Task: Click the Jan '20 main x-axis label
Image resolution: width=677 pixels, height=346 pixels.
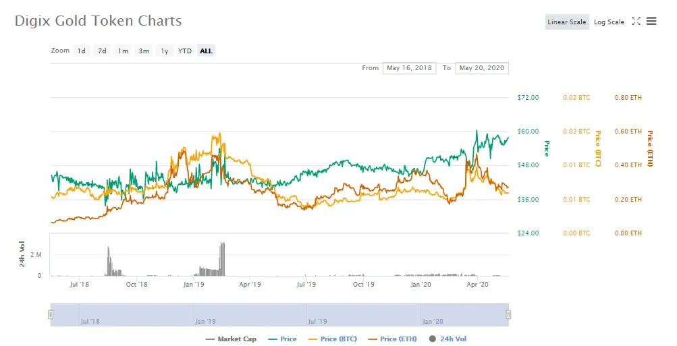Action: (421, 285)
